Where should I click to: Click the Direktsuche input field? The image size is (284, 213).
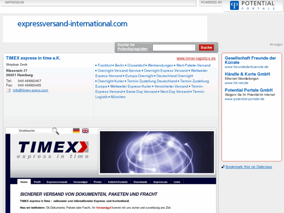click(x=35, y=131)
